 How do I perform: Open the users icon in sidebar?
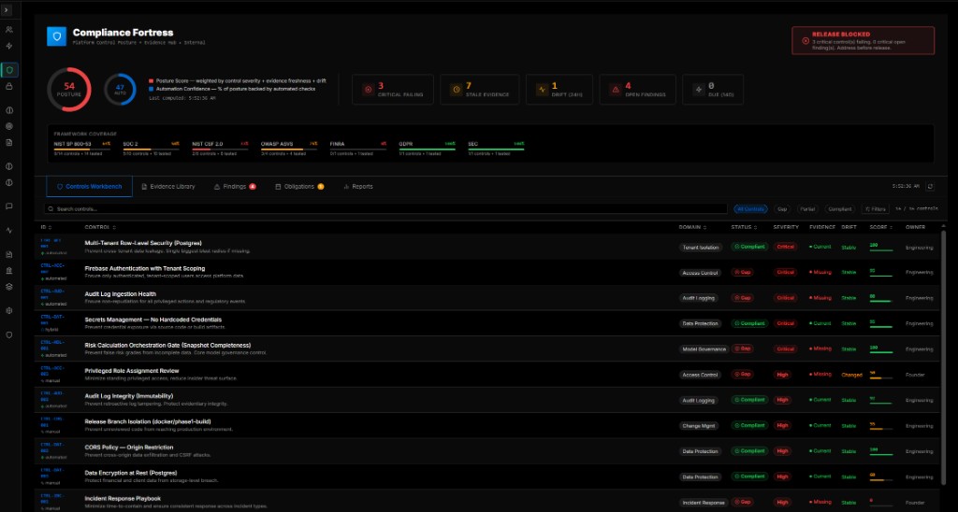point(9,29)
